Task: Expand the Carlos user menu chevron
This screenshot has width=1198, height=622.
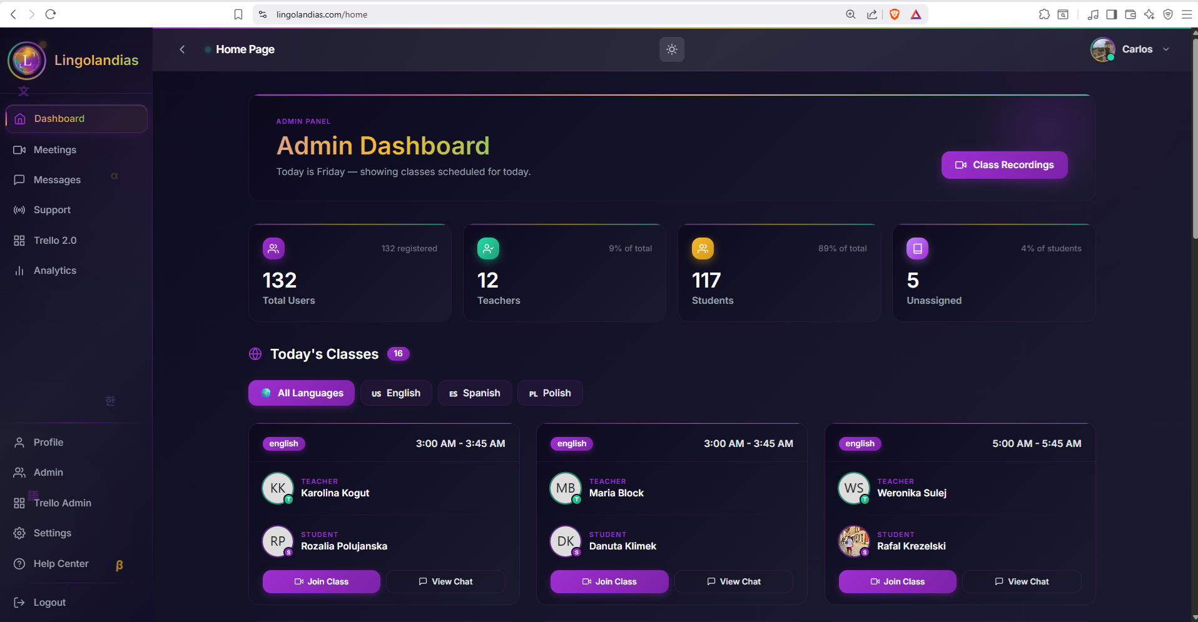Action: (x=1166, y=49)
